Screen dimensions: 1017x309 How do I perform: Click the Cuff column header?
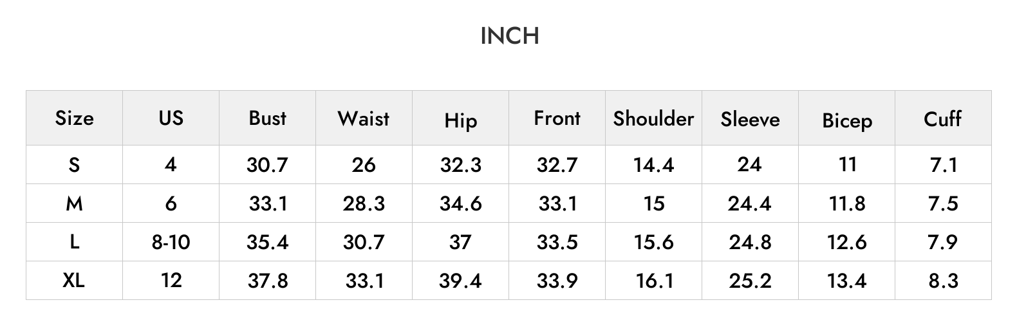(x=942, y=118)
